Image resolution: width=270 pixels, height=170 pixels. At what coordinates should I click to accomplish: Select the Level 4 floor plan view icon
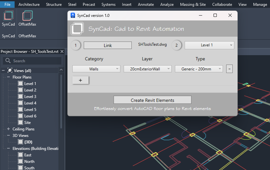[x=20, y=103]
